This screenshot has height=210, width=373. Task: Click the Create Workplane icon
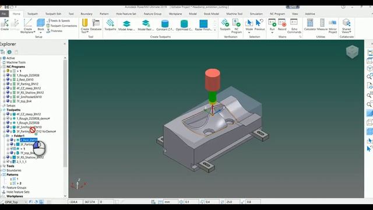tap(27, 23)
